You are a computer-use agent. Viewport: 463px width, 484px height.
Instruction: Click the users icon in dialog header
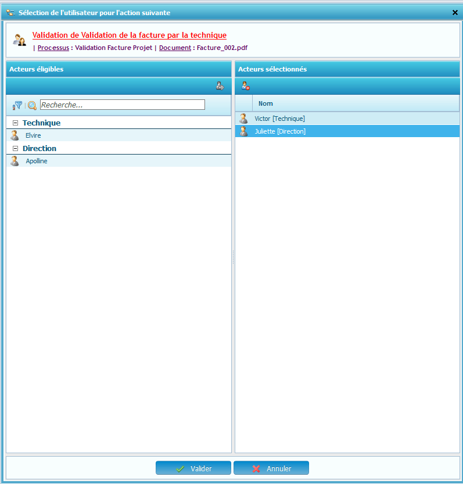pos(20,40)
